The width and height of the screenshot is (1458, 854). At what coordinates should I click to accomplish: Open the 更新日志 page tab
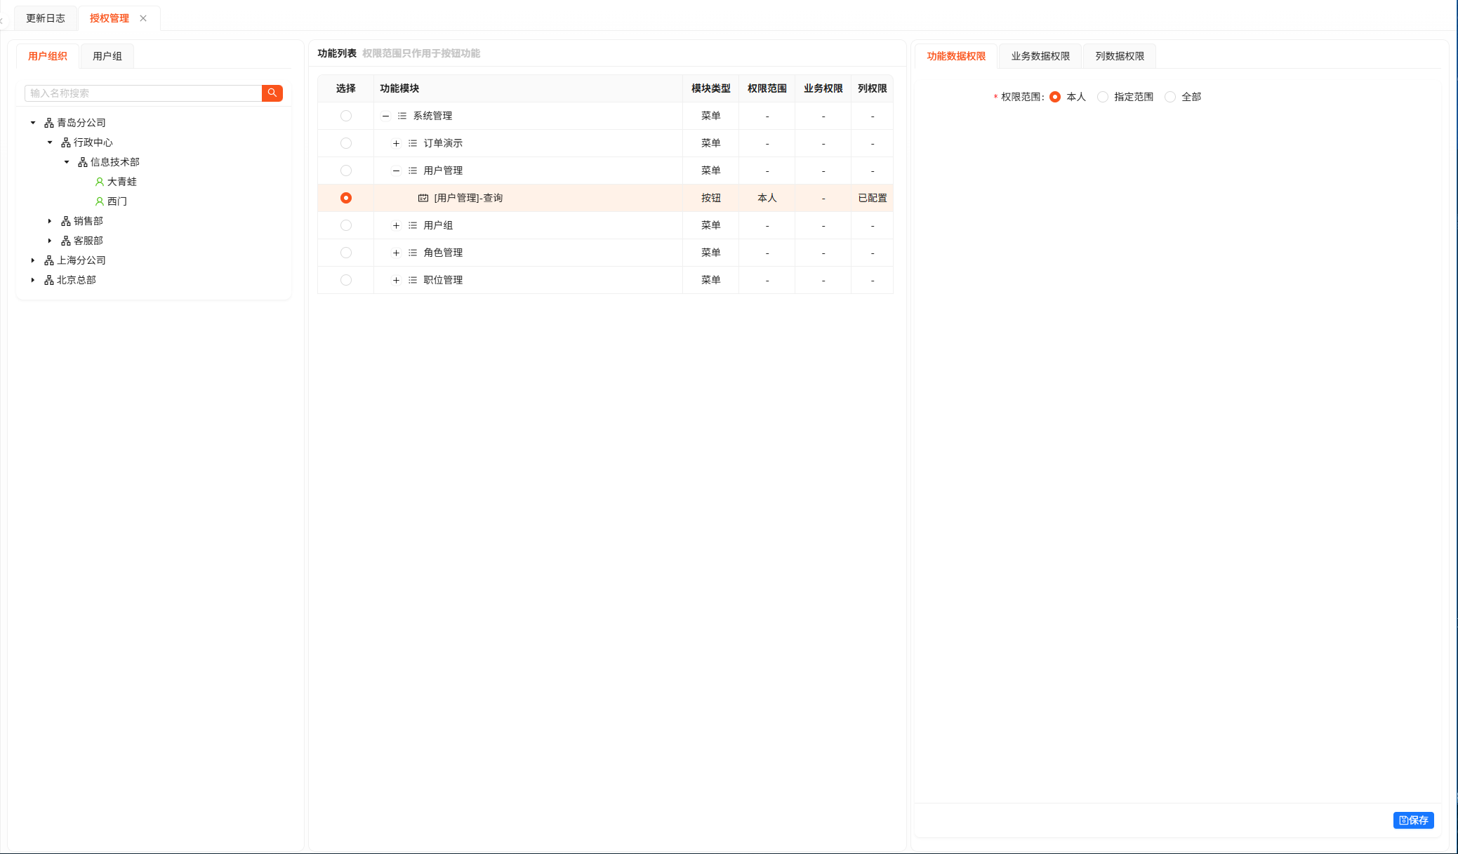(x=46, y=18)
